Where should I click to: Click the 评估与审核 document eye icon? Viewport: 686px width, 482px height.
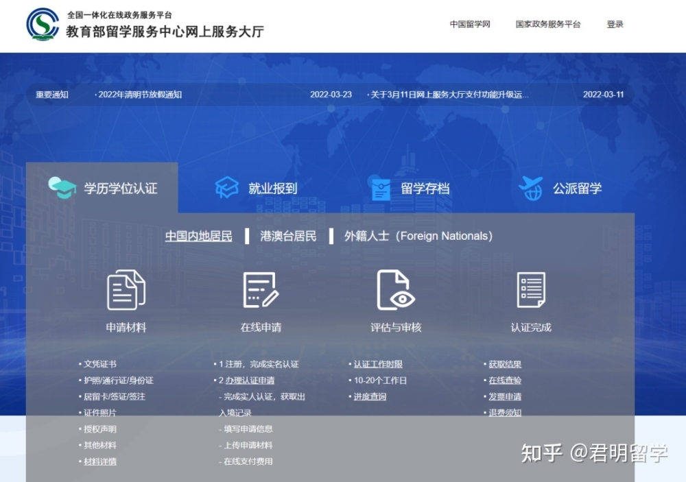click(x=396, y=289)
